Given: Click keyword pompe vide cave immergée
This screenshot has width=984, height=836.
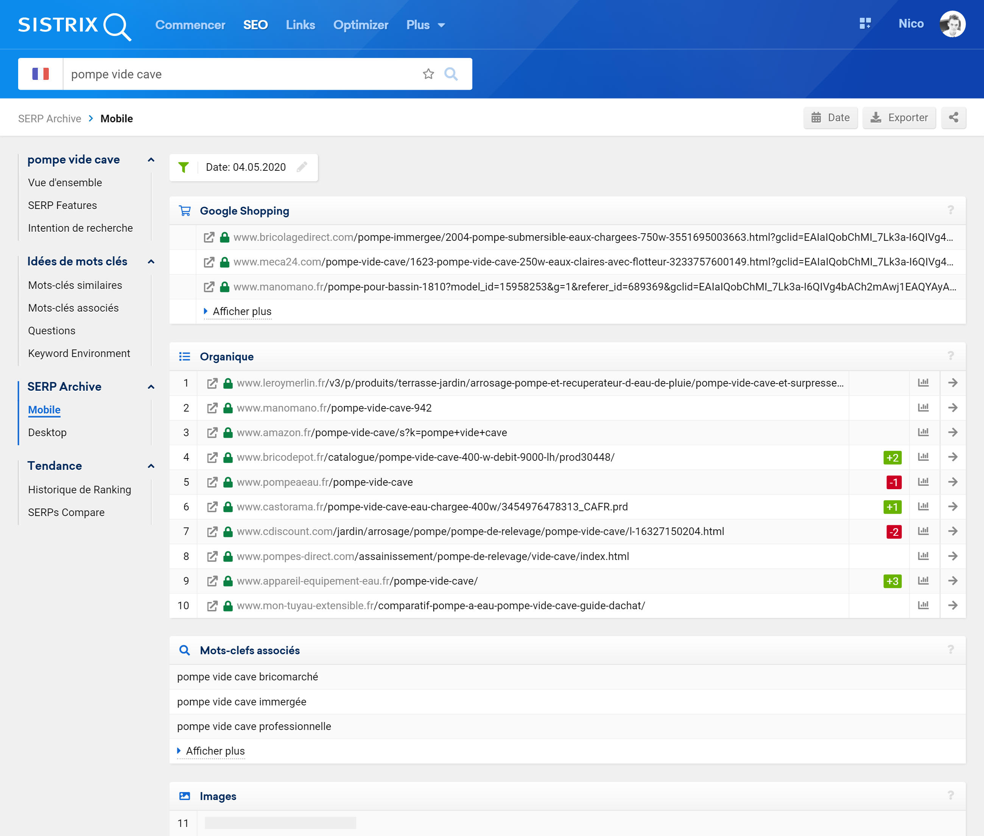Looking at the screenshot, I should pyautogui.click(x=241, y=702).
